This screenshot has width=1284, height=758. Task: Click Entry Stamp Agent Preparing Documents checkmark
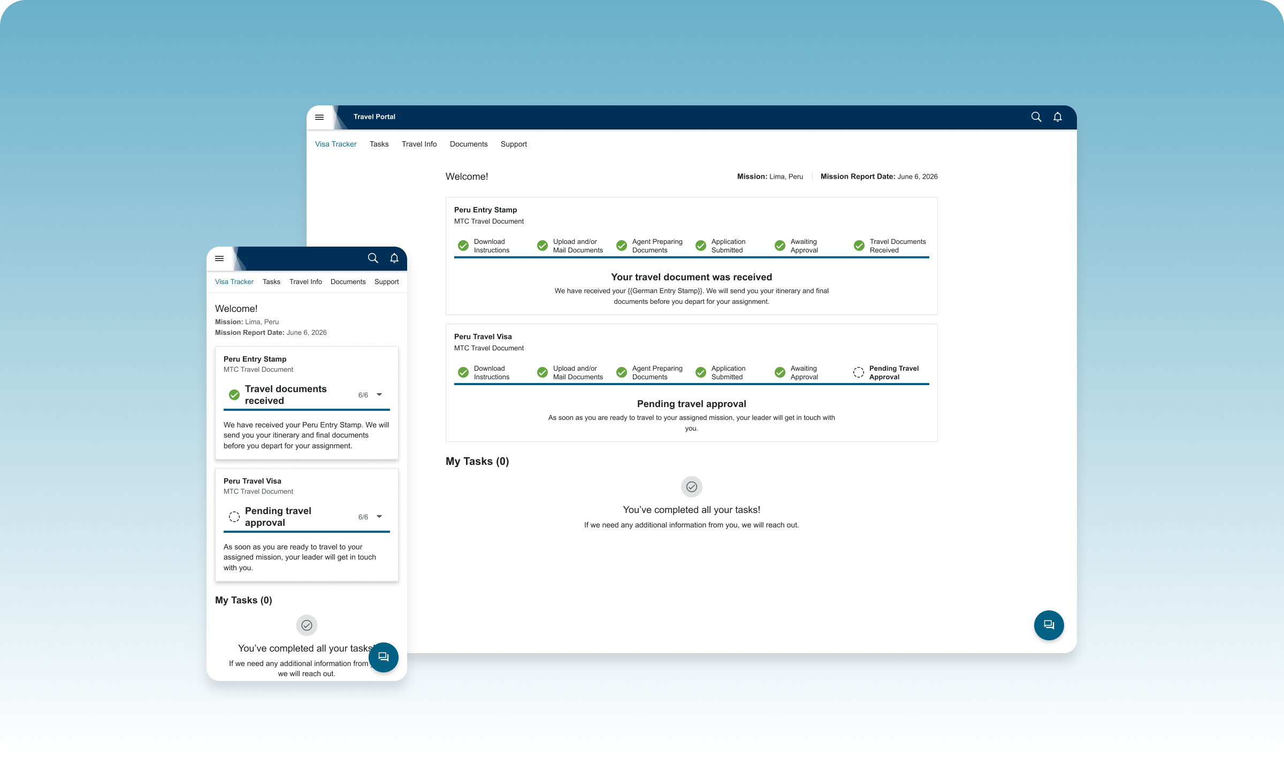(622, 246)
